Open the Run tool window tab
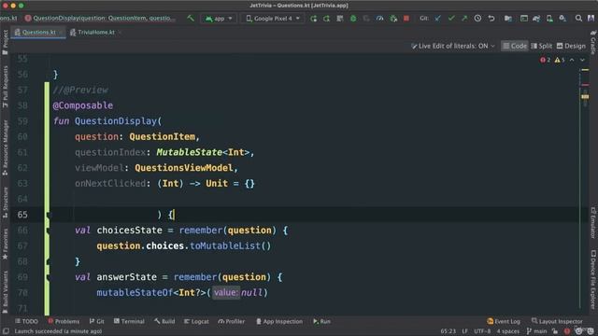The image size is (598, 336). click(x=321, y=321)
